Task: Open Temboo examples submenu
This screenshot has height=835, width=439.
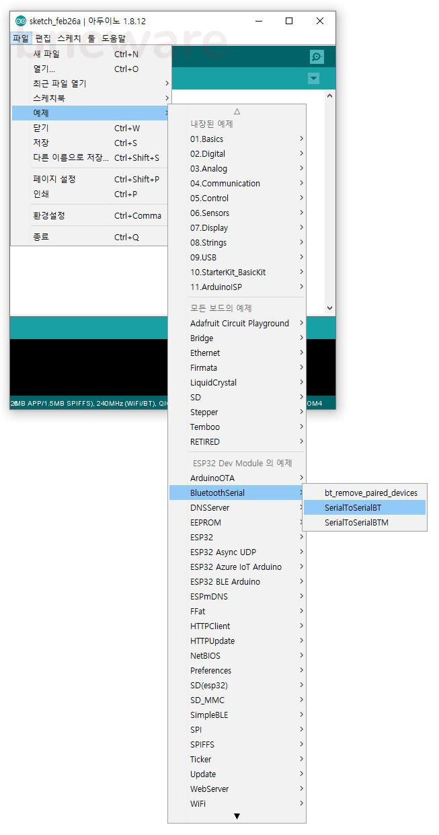Action: pyautogui.click(x=237, y=427)
